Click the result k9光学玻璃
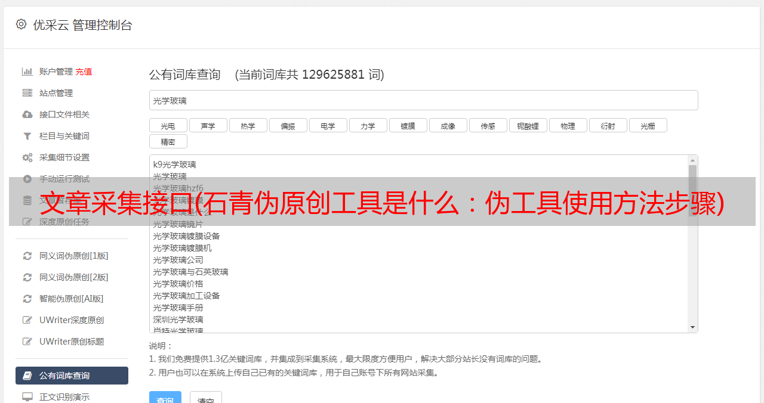 [x=174, y=165]
